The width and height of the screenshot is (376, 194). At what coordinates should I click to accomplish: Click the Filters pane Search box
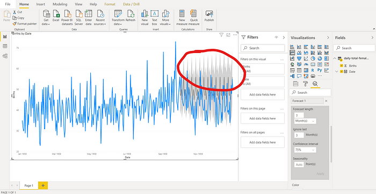point(263,48)
